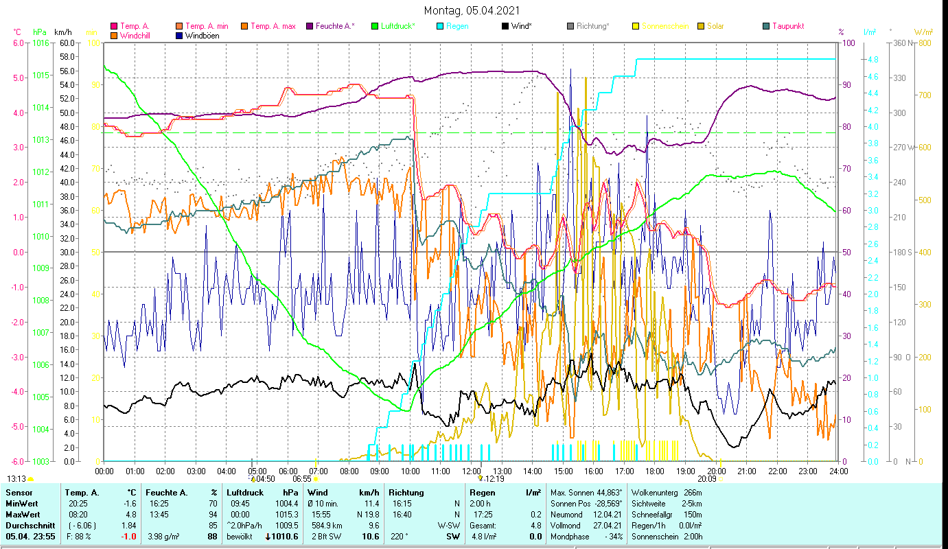Click the sun icon beside 13:13
The width and height of the screenshot is (948, 549).
click(x=31, y=479)
